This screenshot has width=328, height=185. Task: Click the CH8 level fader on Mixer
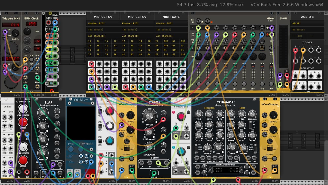point(262,66)
